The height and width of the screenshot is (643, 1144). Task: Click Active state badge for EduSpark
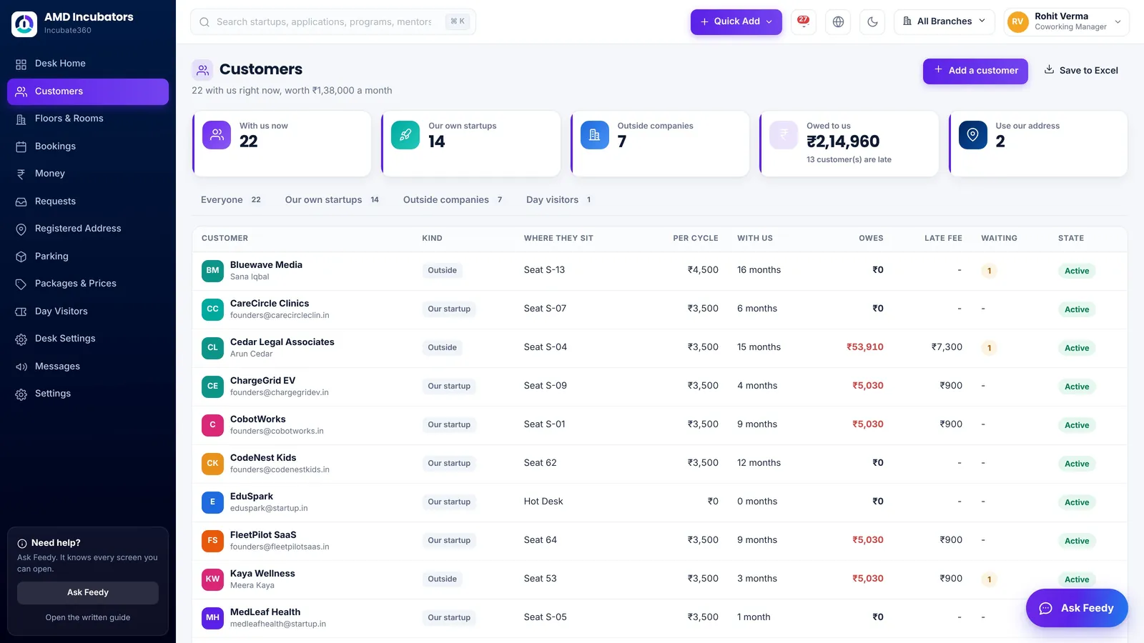point(1077,502)
